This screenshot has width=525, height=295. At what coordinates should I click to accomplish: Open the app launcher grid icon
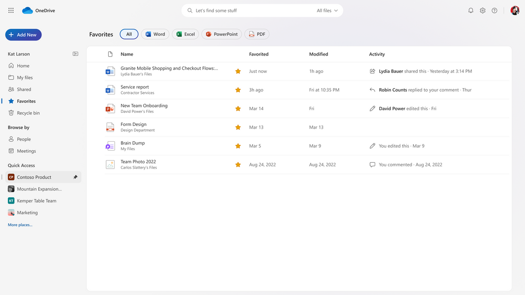(11, 10)
